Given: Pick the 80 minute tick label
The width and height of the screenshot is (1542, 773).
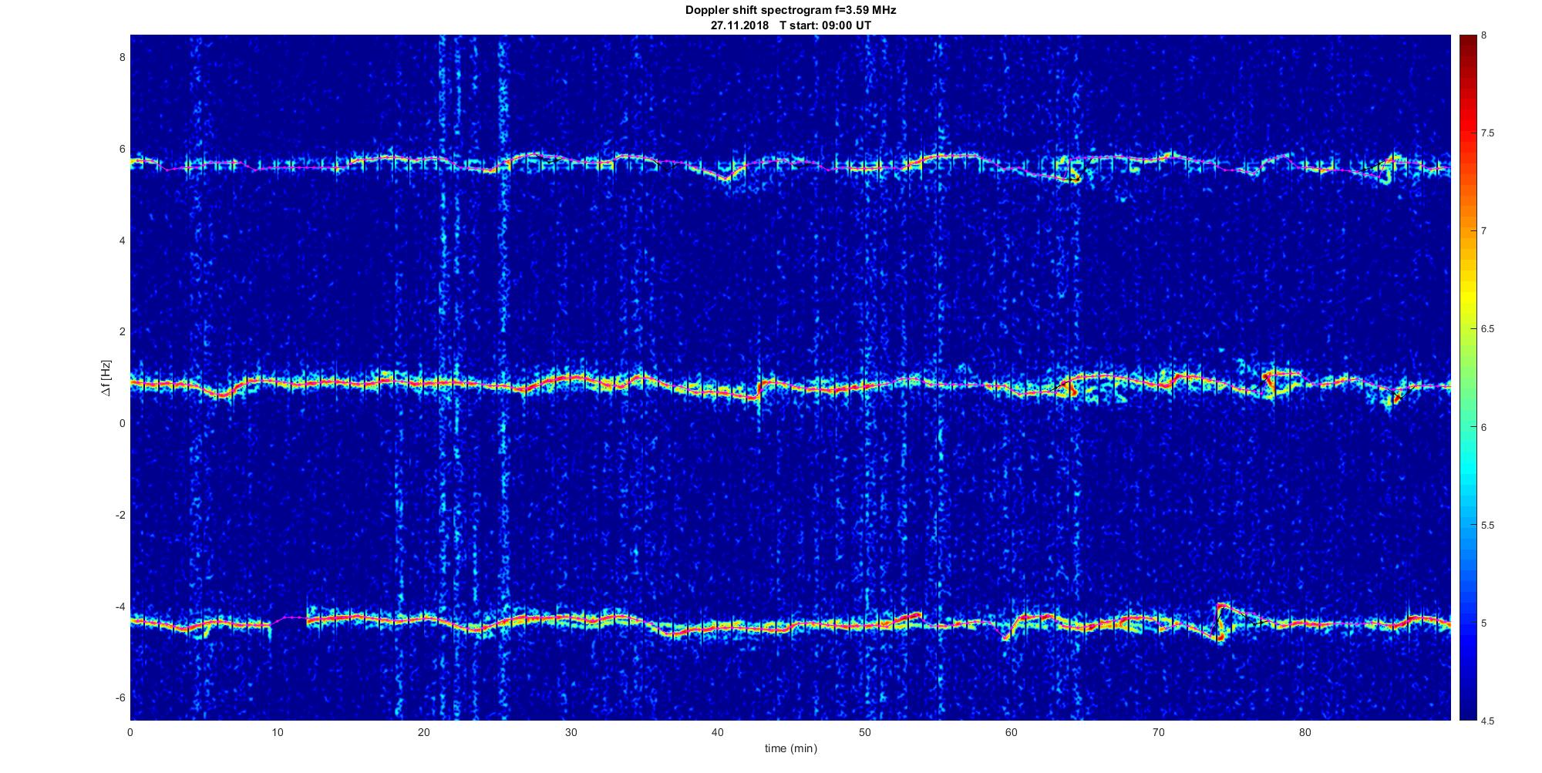Looking at the screenshot, I should [1305, 732].
